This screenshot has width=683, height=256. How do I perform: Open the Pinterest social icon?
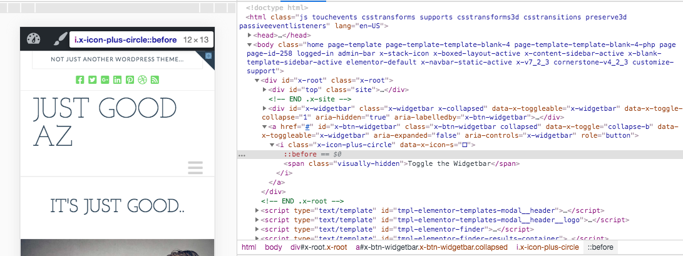coord(130,79)
